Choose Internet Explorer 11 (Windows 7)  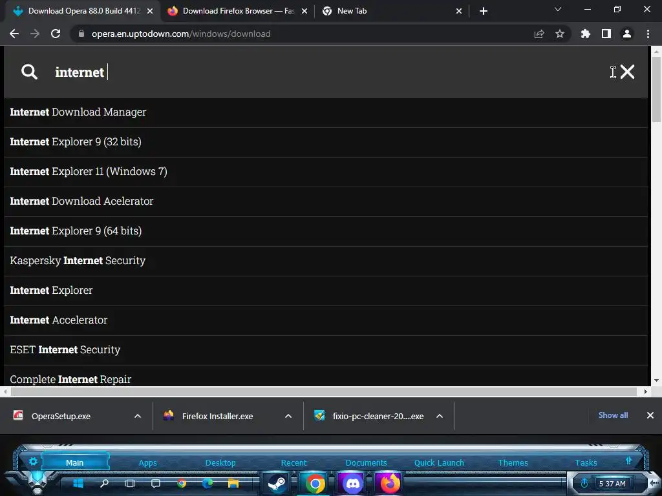coord(326,172)
